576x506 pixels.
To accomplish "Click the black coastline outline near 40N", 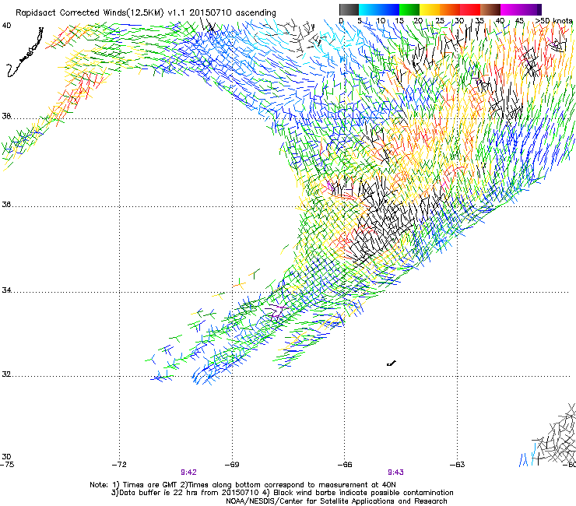I will tap(25, 53).
